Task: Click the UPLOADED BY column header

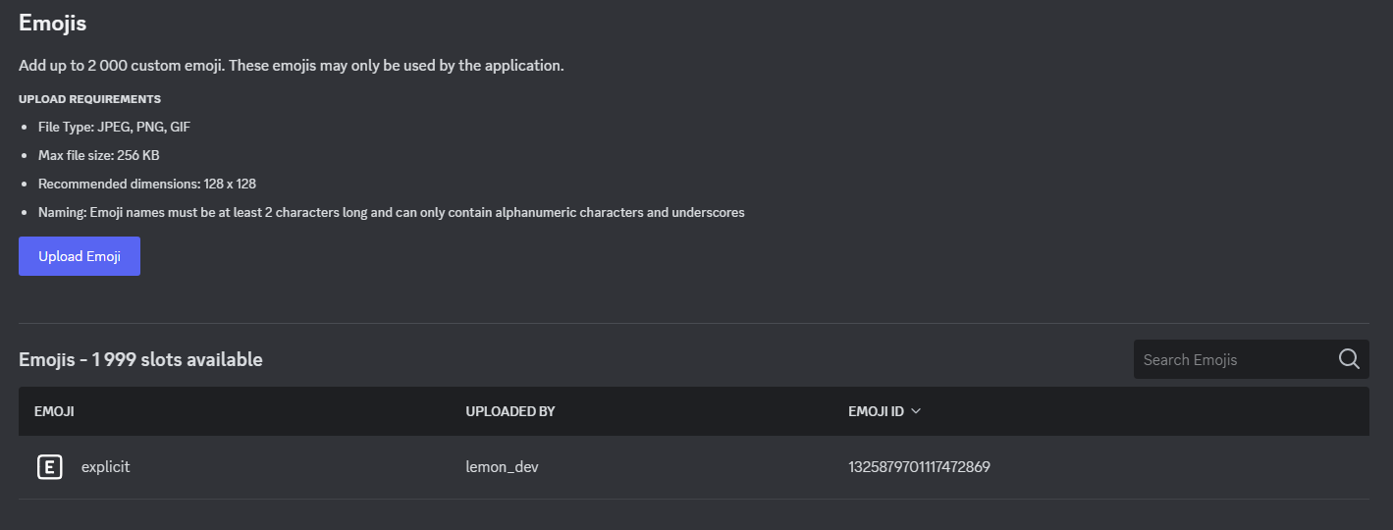Action: point(510,411)
